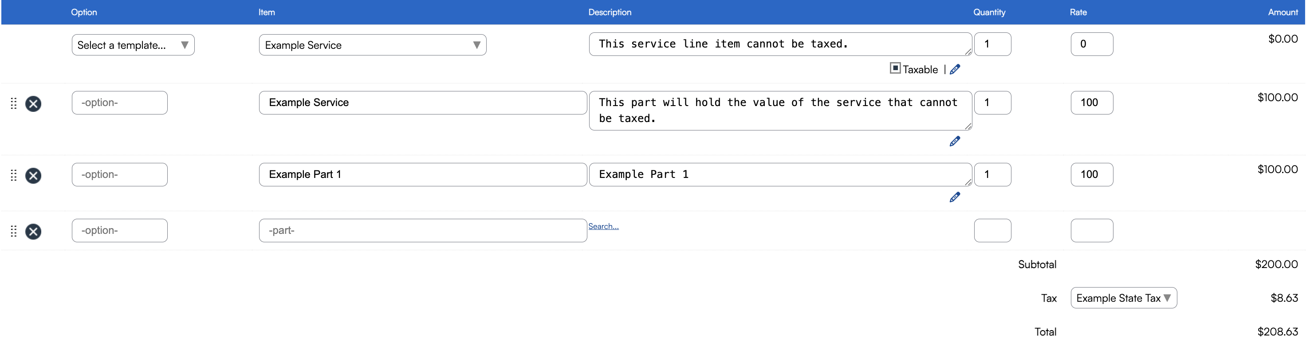This screenshot has height=347, width=1306.
Task: Open the Search... link for parts
Action: pos(603,226)
